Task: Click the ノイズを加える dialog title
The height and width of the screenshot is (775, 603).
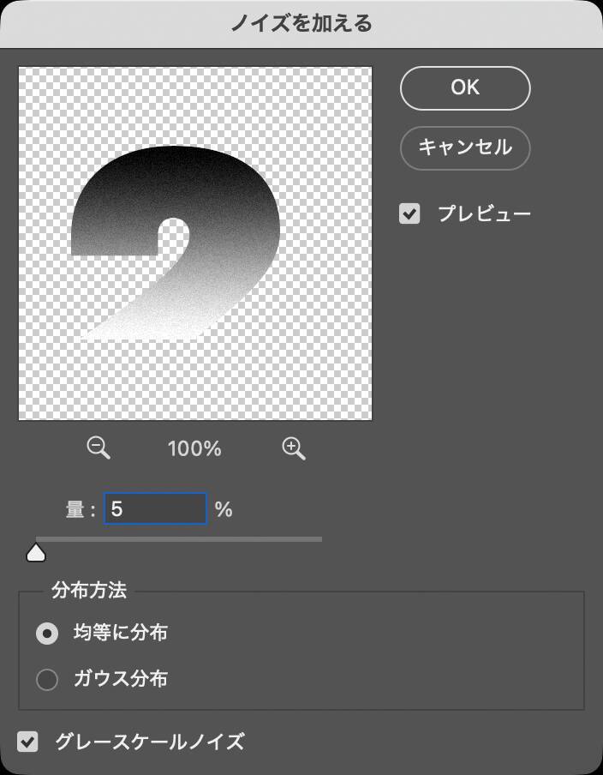Action: click(301, 23)
